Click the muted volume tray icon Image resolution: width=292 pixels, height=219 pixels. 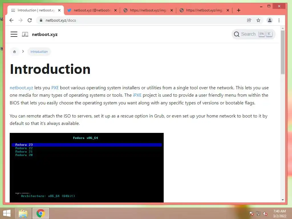(265, 213)
